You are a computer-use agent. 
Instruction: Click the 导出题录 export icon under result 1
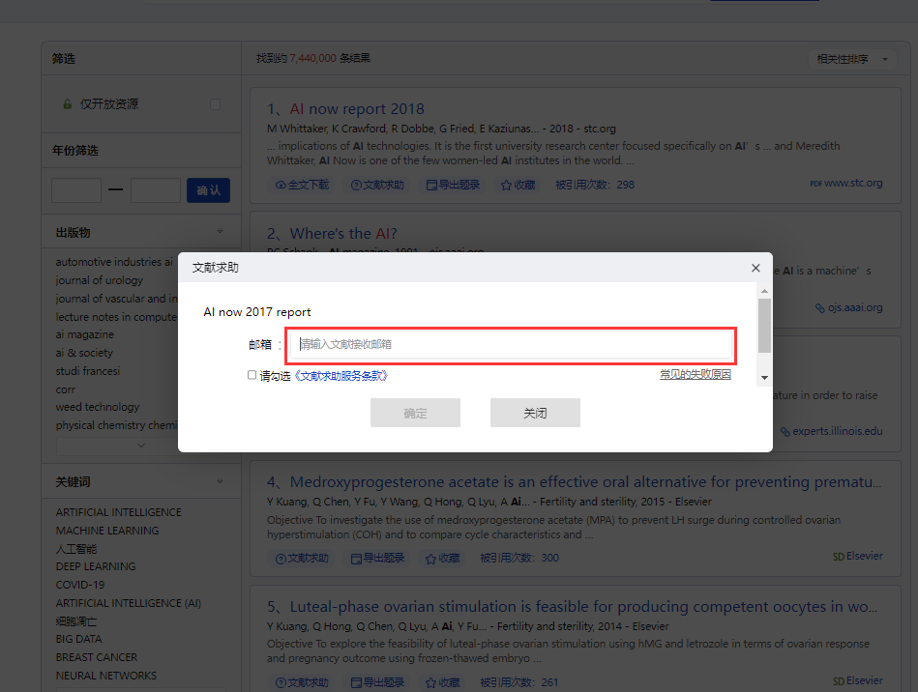(431, 185)
